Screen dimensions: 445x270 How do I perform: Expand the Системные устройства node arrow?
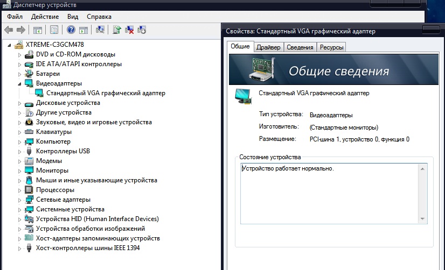pos(19,210)
